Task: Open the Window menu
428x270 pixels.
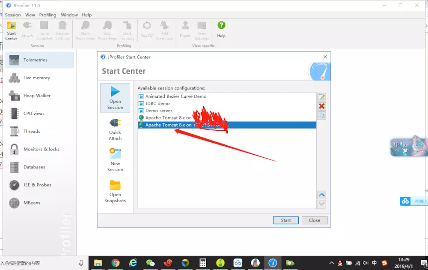Action: (69, 15)
